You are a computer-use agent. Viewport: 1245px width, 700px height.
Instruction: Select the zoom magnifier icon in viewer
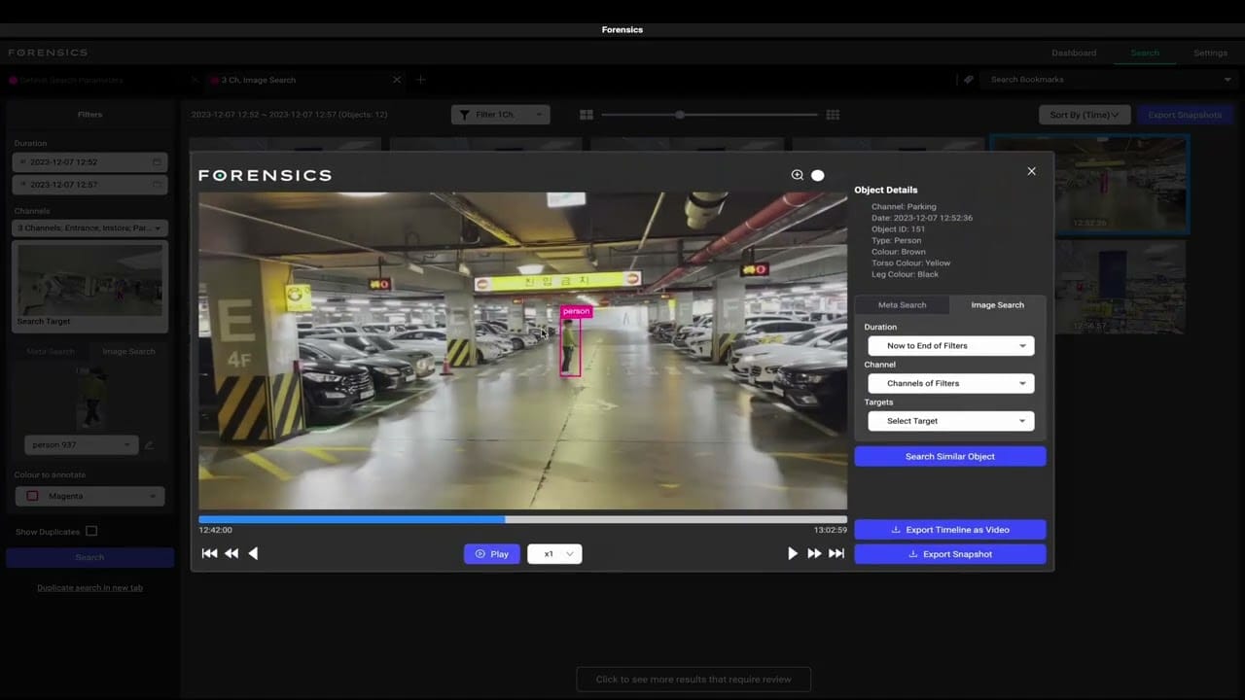pyautogui.click(x=798, y=175)
